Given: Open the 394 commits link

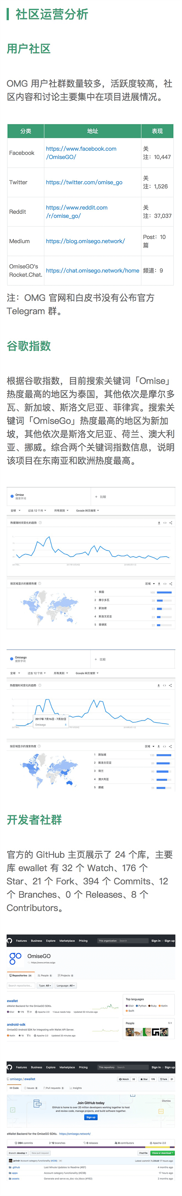Looking at the screenshot, I should pyautogui.click(x=24, y=1143).
